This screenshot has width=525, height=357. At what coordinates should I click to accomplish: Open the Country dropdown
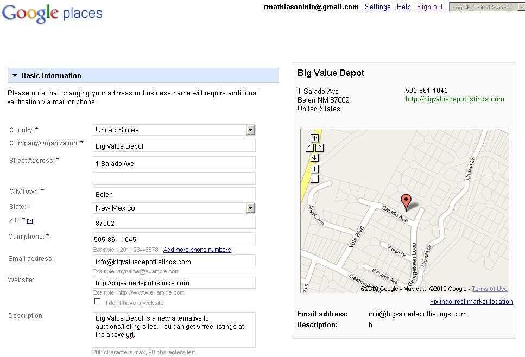[250, 130]
